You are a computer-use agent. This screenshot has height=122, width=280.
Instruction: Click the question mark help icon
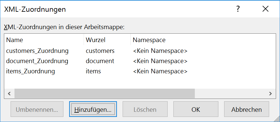(x=238, y=9)
